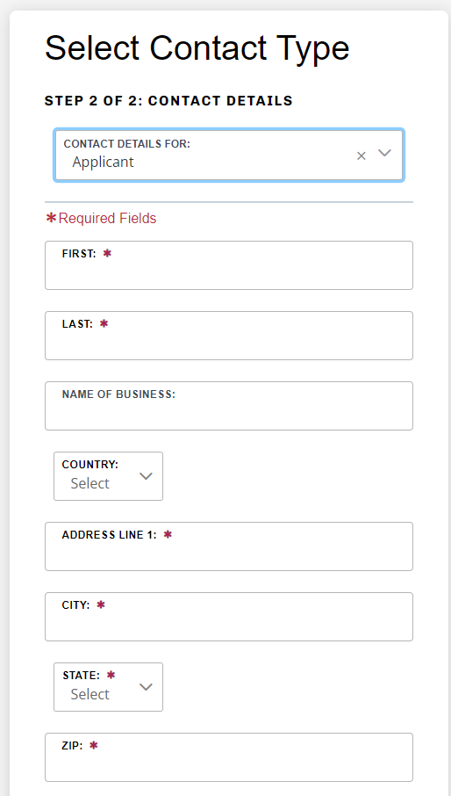The height and width of the screenshot is (796, 451).
Task: Clear the Applicant selection with the X icon
Action: [362, 156]
